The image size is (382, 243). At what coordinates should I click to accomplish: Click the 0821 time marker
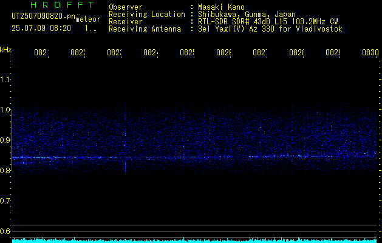tap(41, 53)
